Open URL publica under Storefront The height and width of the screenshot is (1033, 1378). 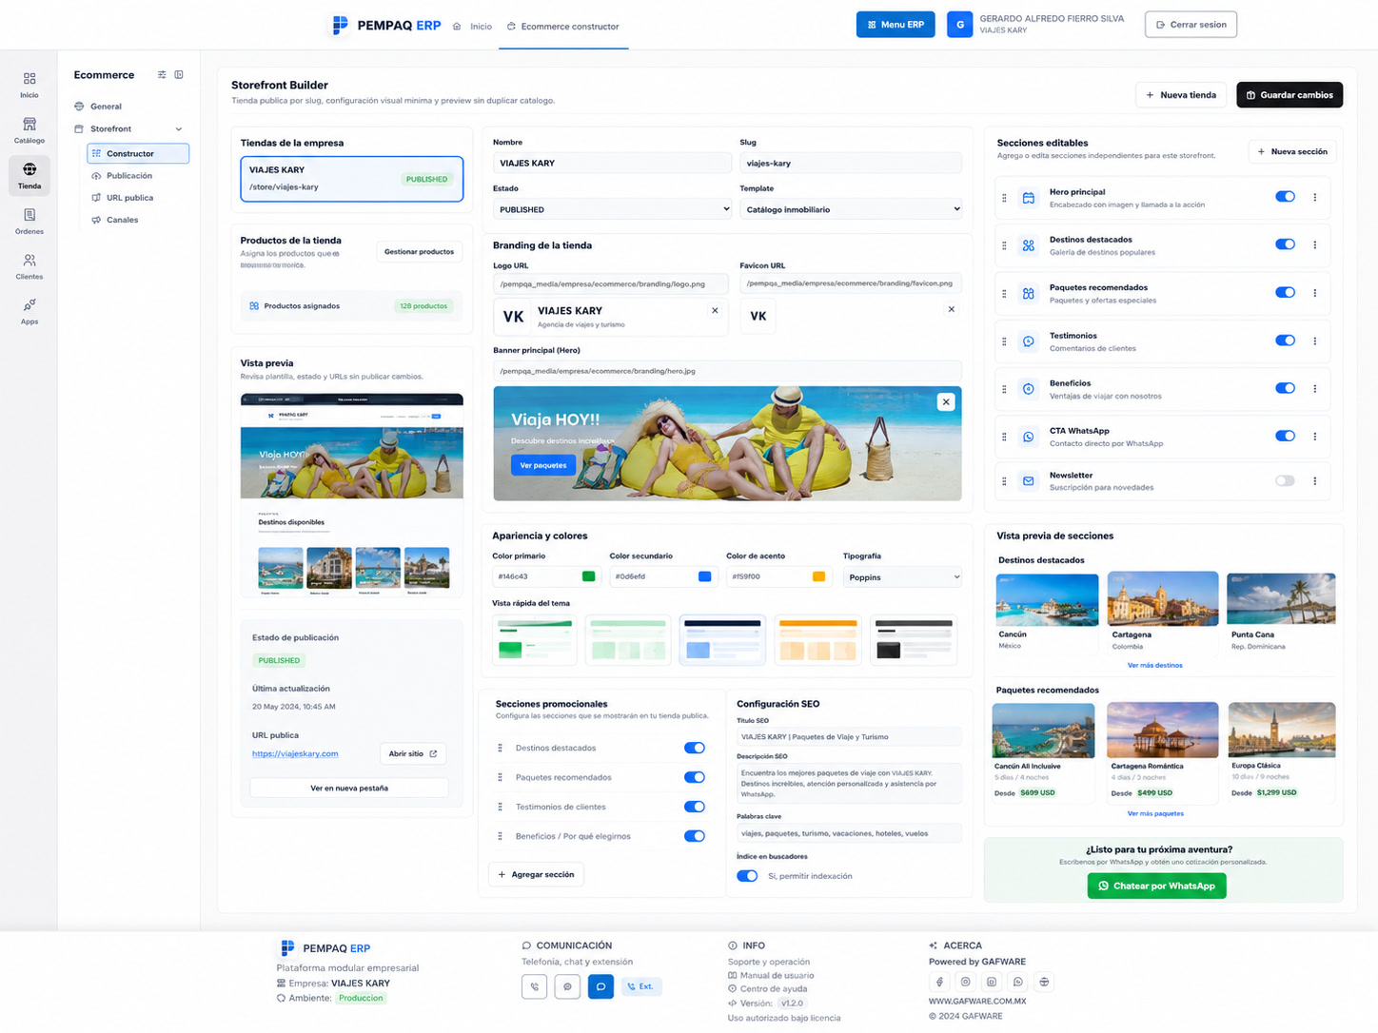[x=129, y=198]
